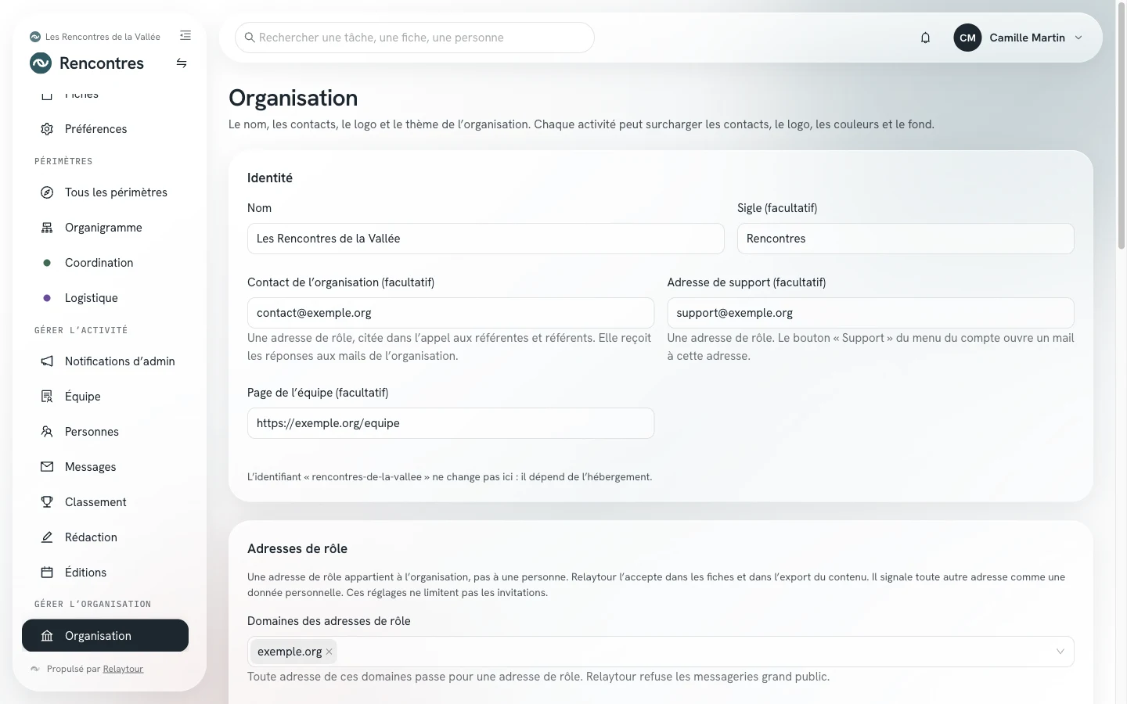Switch organisation using the swap arrows icon

(x=182, y=63)
